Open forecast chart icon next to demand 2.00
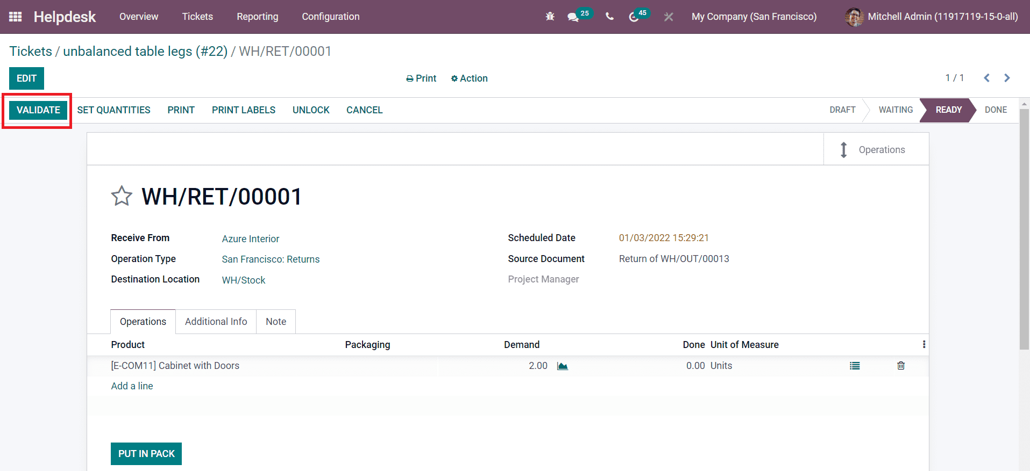Viewport: 1030px width, 471px height. (563, 366)
